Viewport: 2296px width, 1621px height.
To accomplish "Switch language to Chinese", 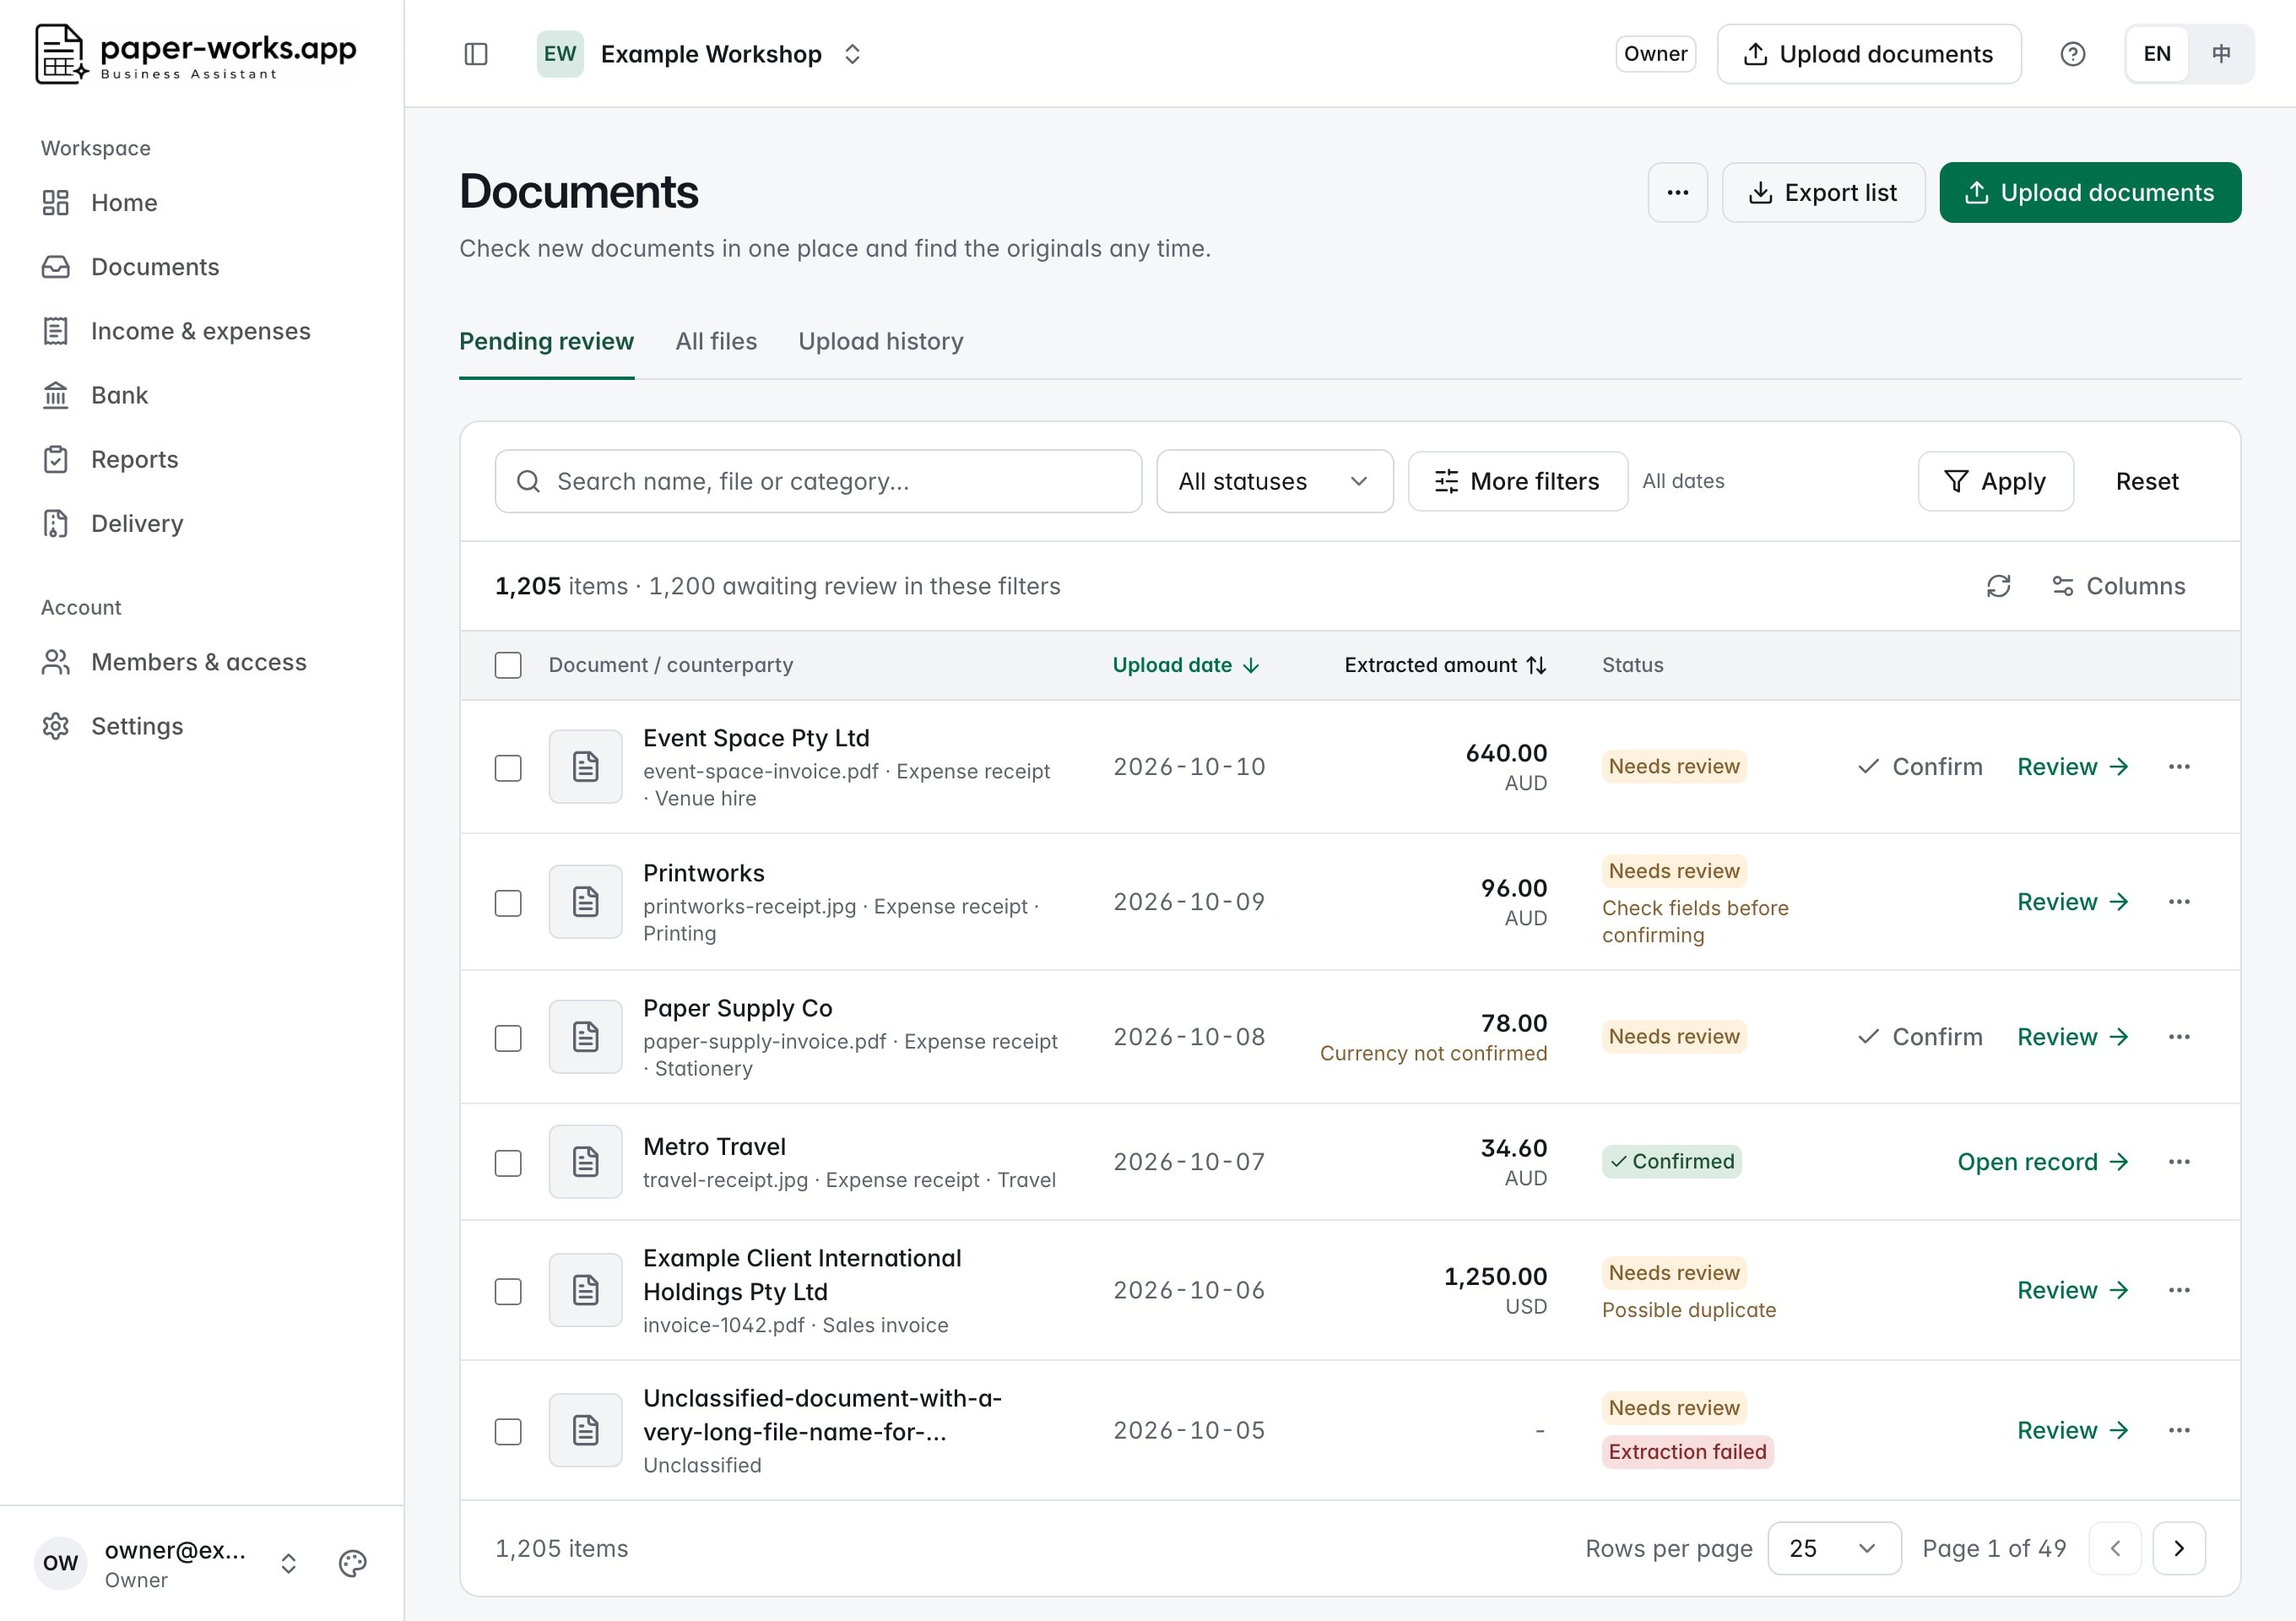I will (2220, 54).
